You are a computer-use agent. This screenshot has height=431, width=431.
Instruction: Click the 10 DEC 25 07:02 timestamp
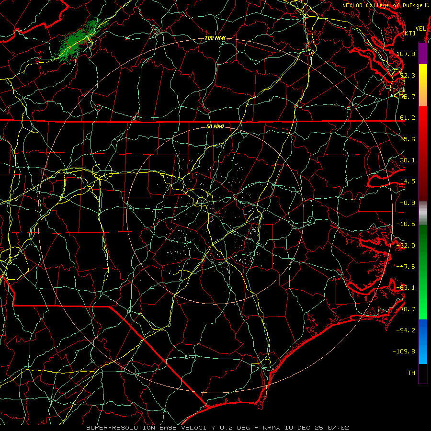click(317, 428)
